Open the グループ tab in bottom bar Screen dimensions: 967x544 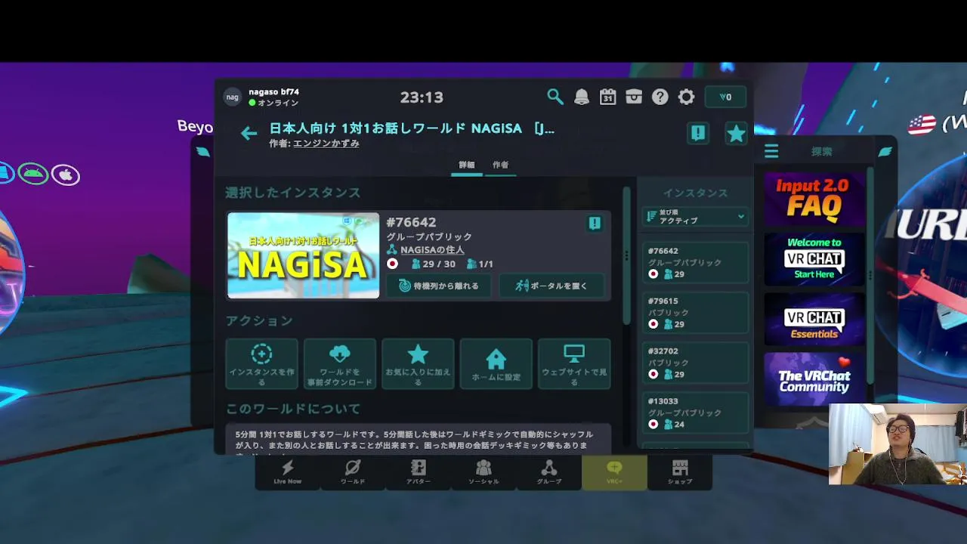click(x=549, y=471)
